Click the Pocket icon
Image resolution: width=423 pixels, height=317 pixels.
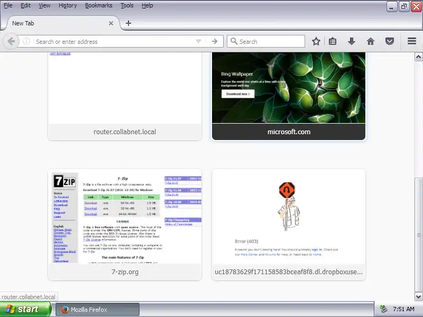(x=390, y=41)
